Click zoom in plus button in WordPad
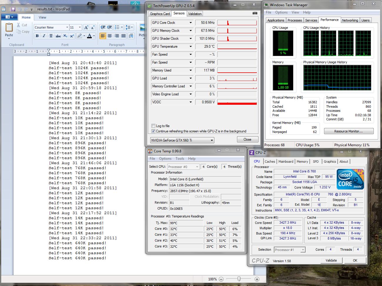The width and height of the screenshot is (382, 286). click(x=257, y=279)
